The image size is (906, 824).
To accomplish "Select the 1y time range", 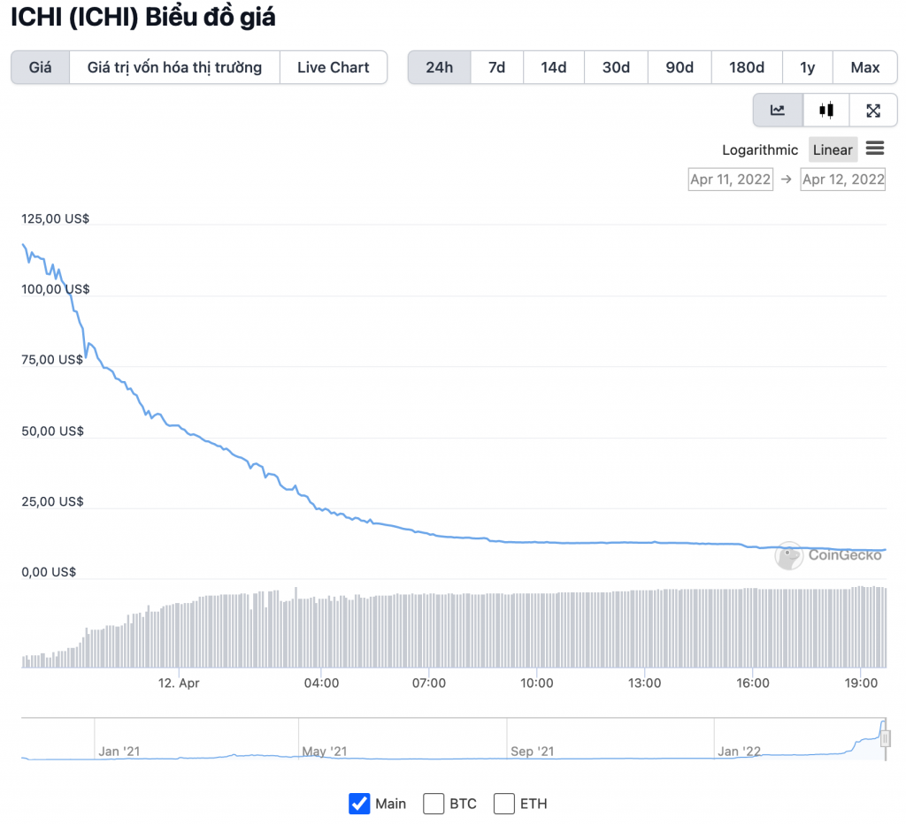I will [x=807, y=67].
